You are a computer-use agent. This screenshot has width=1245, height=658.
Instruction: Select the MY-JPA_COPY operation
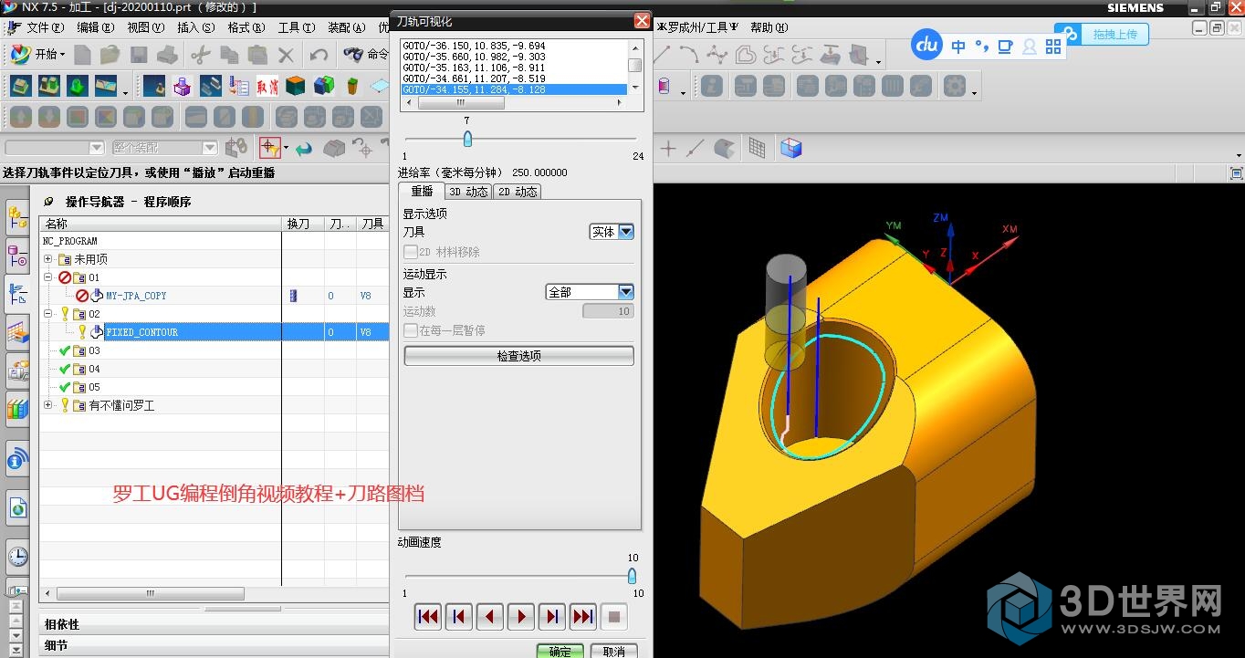136,296
